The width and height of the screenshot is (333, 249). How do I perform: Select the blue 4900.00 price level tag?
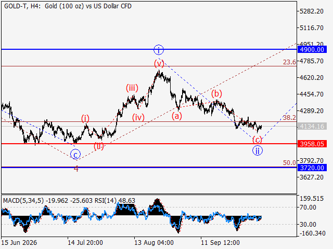coord(312,50)
